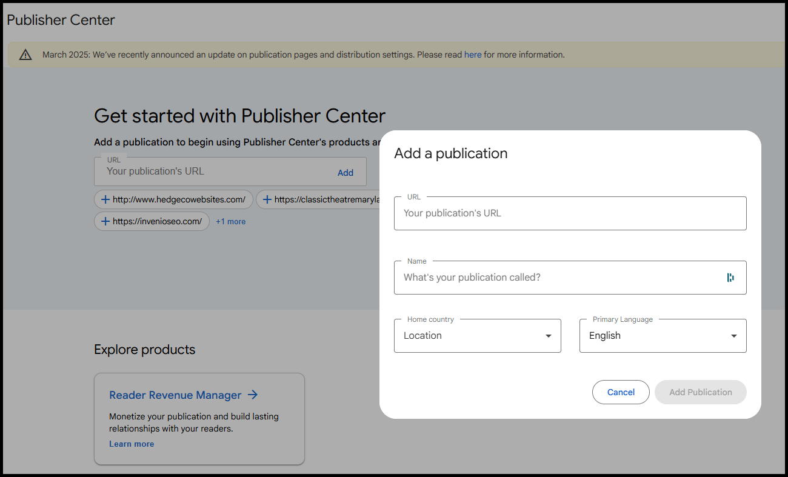Click the password manager icon in Name field
The height and width of the screenshot is (477, 788).
[730, 278]
